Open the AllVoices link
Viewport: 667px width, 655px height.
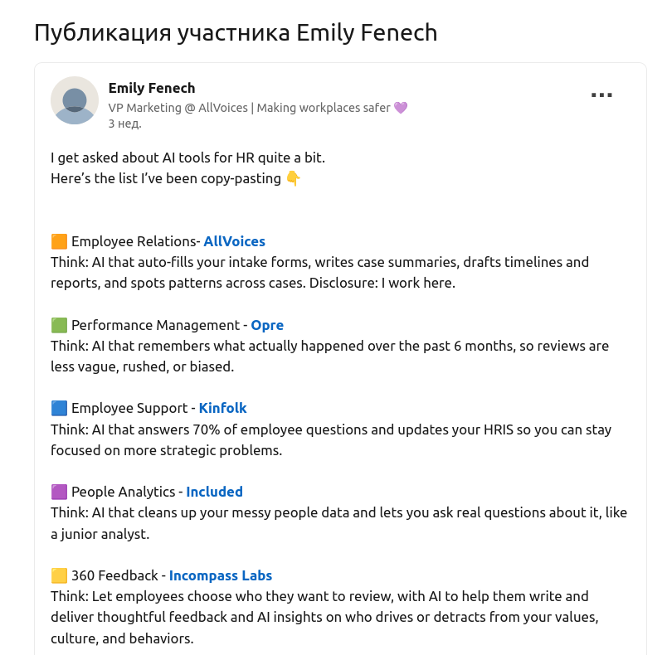(234, 241)
